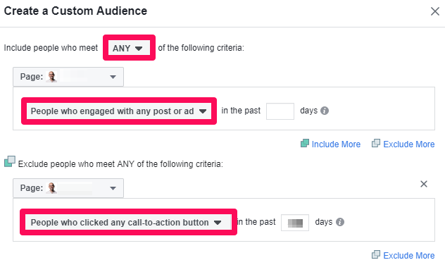Open 'People who engaged with any post or ad' dropdown
Viewport: 445px width, 272px height.
[118, 111]
